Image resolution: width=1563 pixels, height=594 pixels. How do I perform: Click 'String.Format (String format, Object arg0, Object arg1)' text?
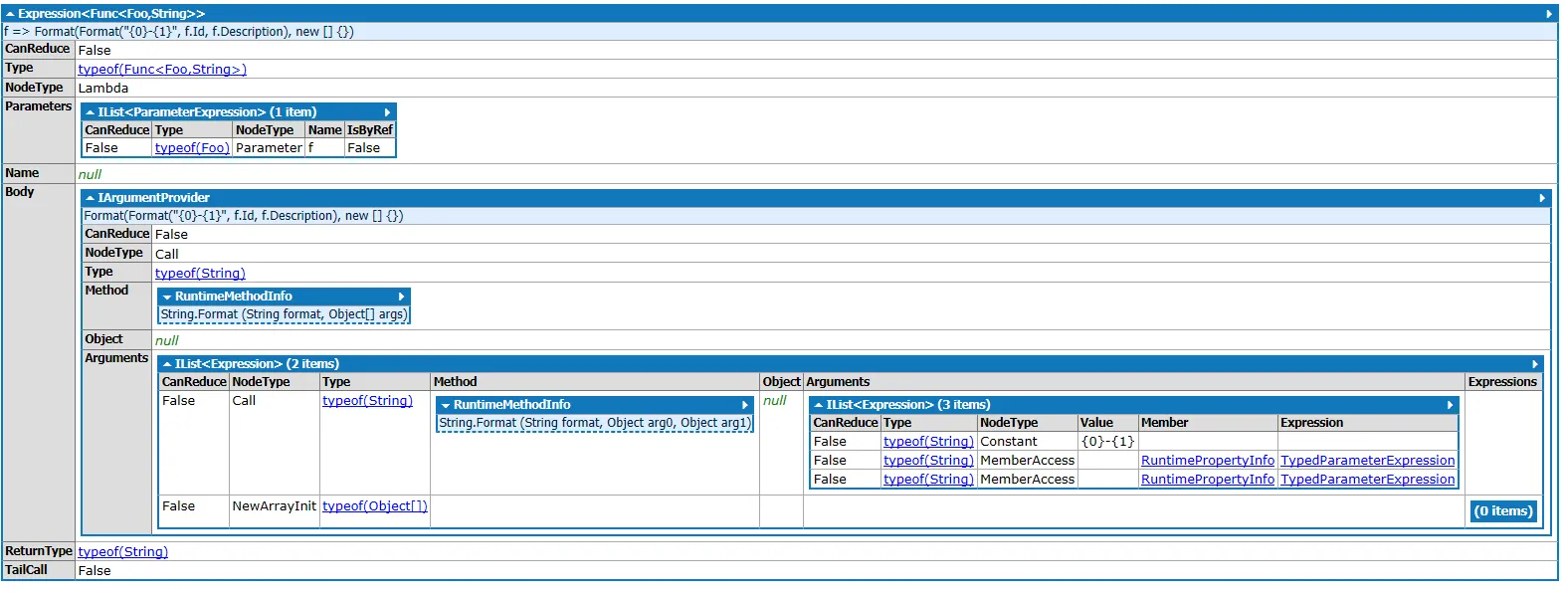(595, 423)
